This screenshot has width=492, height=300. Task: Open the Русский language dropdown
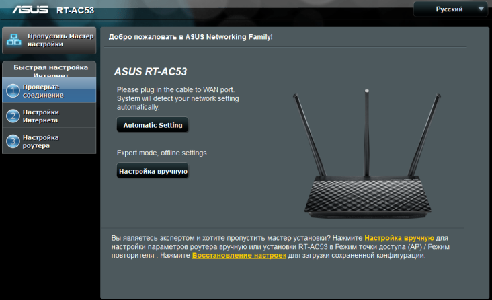(x=450, y=9)
